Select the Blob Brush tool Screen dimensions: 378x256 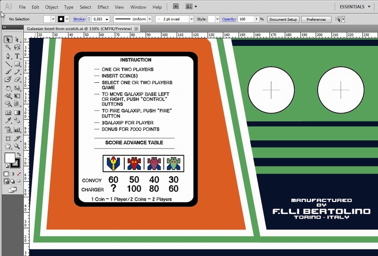point(8,79)
